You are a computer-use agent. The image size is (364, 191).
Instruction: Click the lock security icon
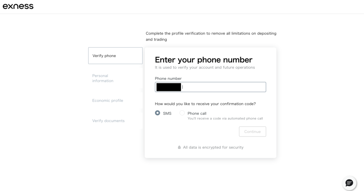coord(180,147)
